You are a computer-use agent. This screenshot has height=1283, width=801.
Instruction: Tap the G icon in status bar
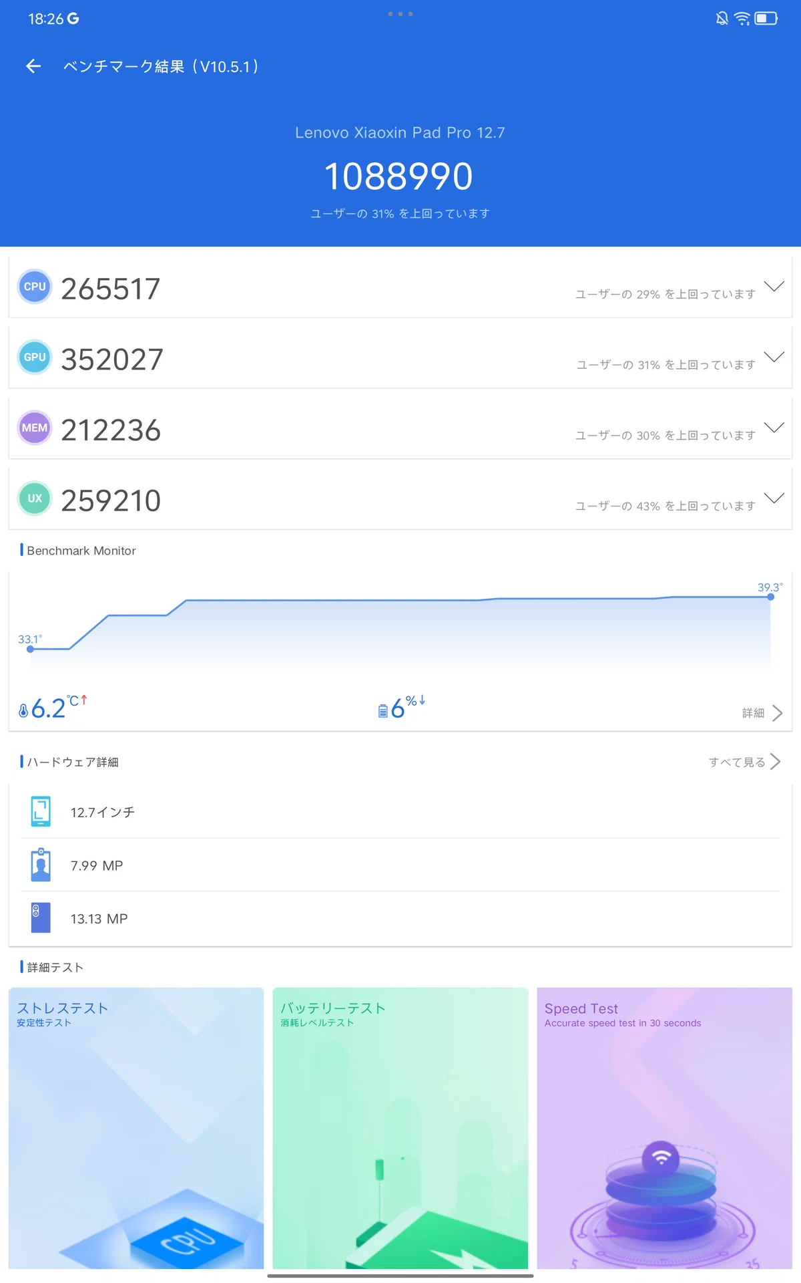point(73,19)
